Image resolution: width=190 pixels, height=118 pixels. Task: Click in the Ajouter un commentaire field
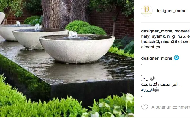click(171, 107)
